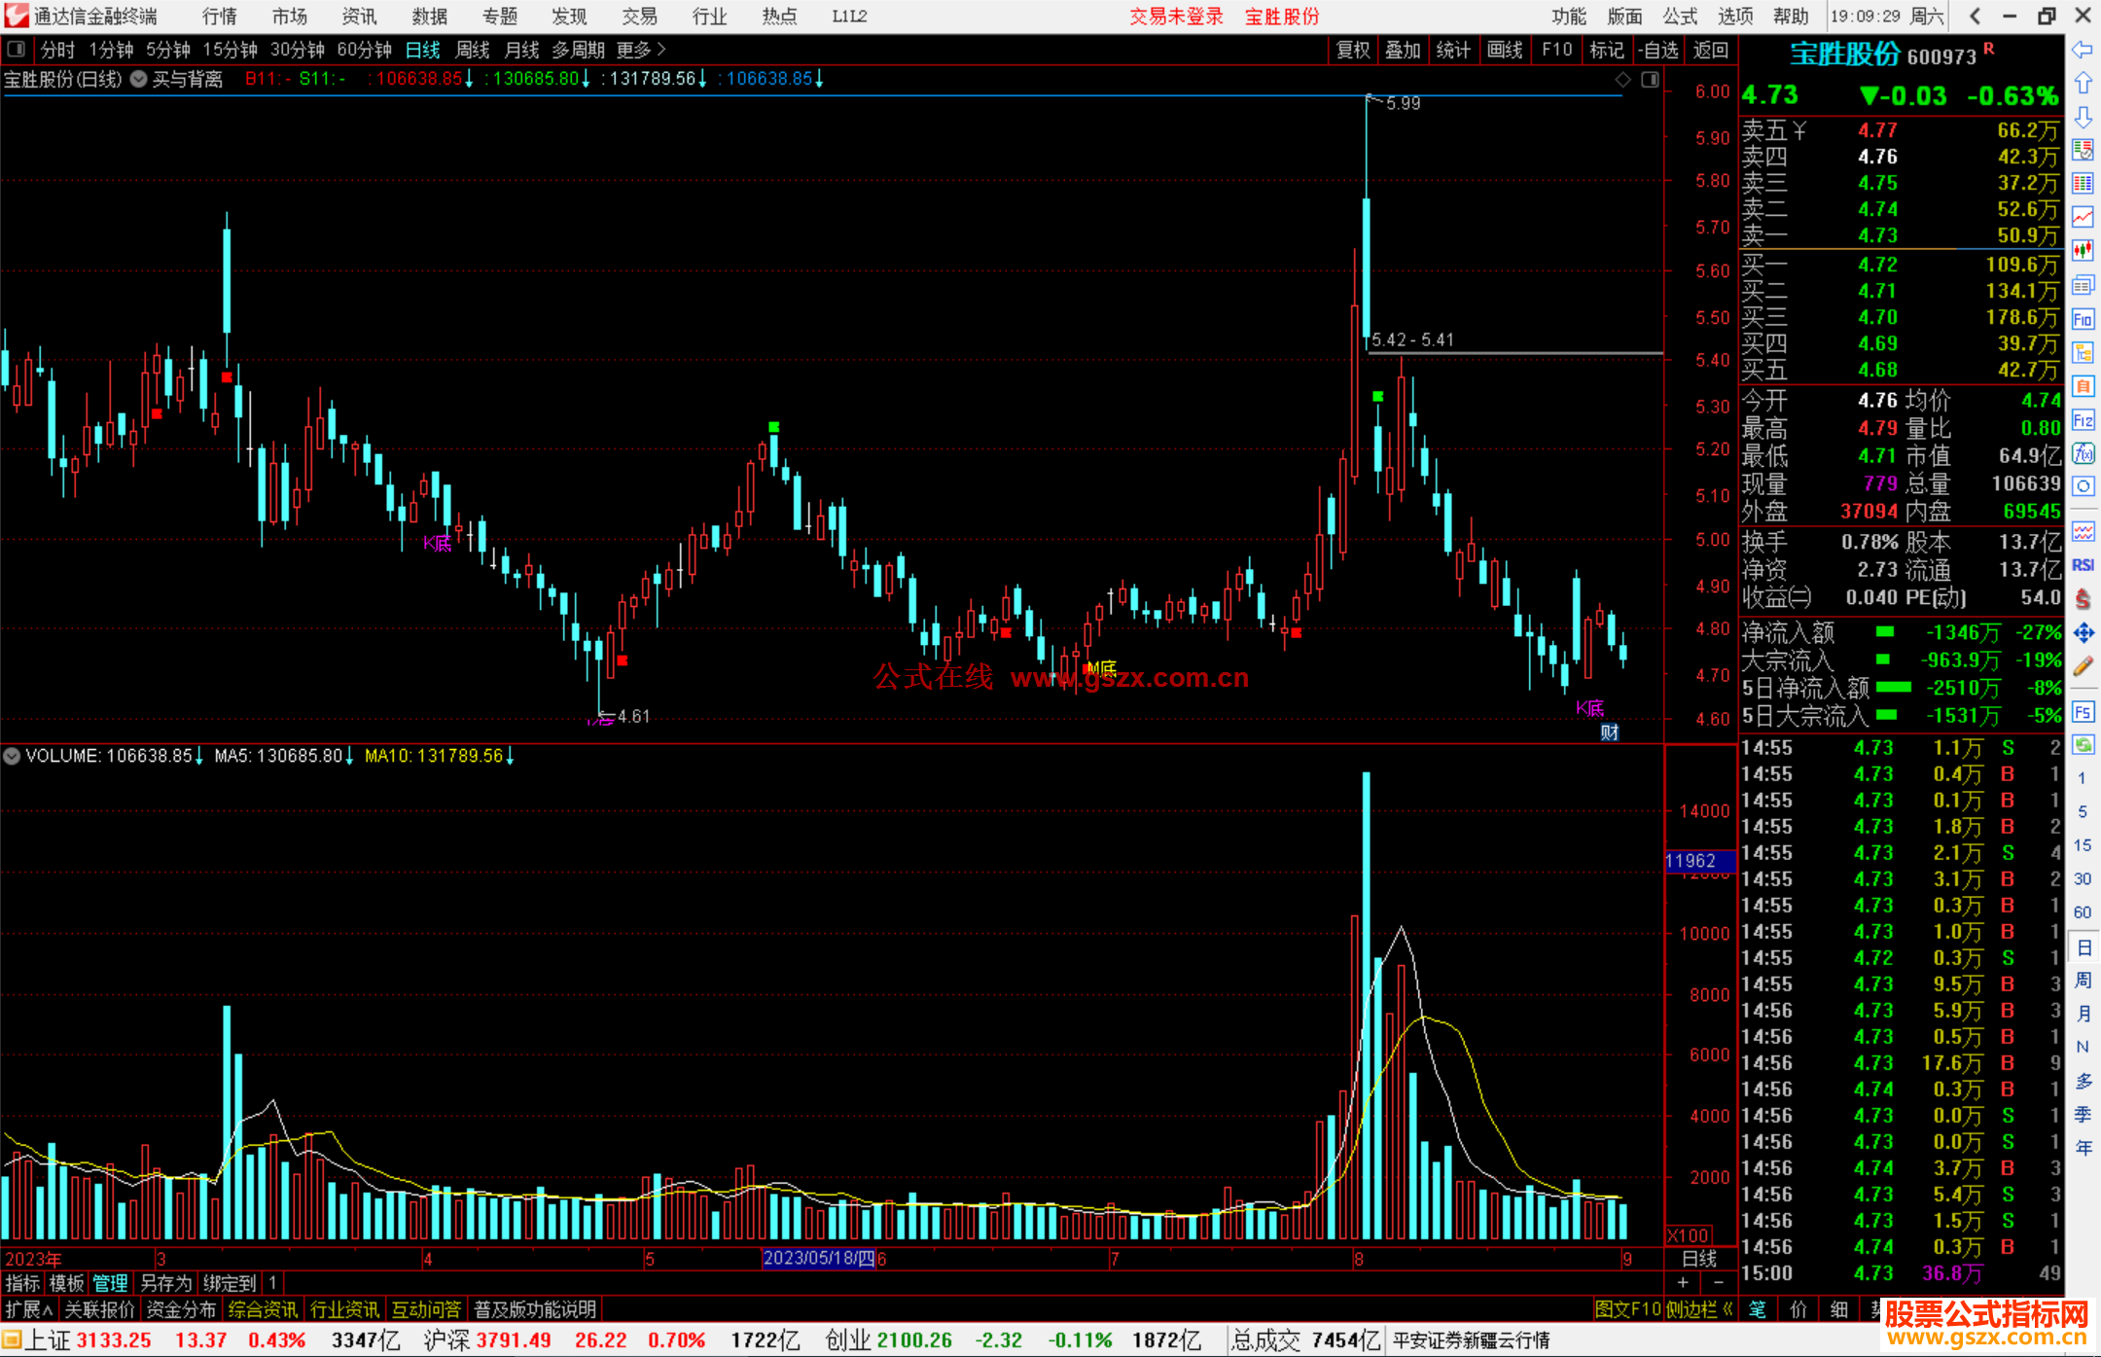The height and width of the screenshot is (1357, 2101).
Task: Toggle the 买与背离 indicator circle button
Action: [139, 79]
